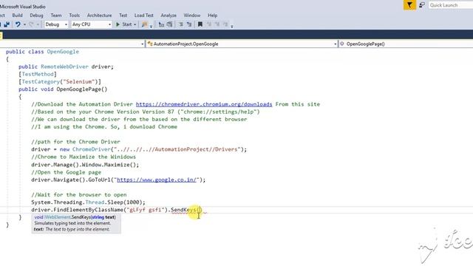Screen dimensions: 473x266
Task: Click the Maximize() call
Action: [120, 165]
